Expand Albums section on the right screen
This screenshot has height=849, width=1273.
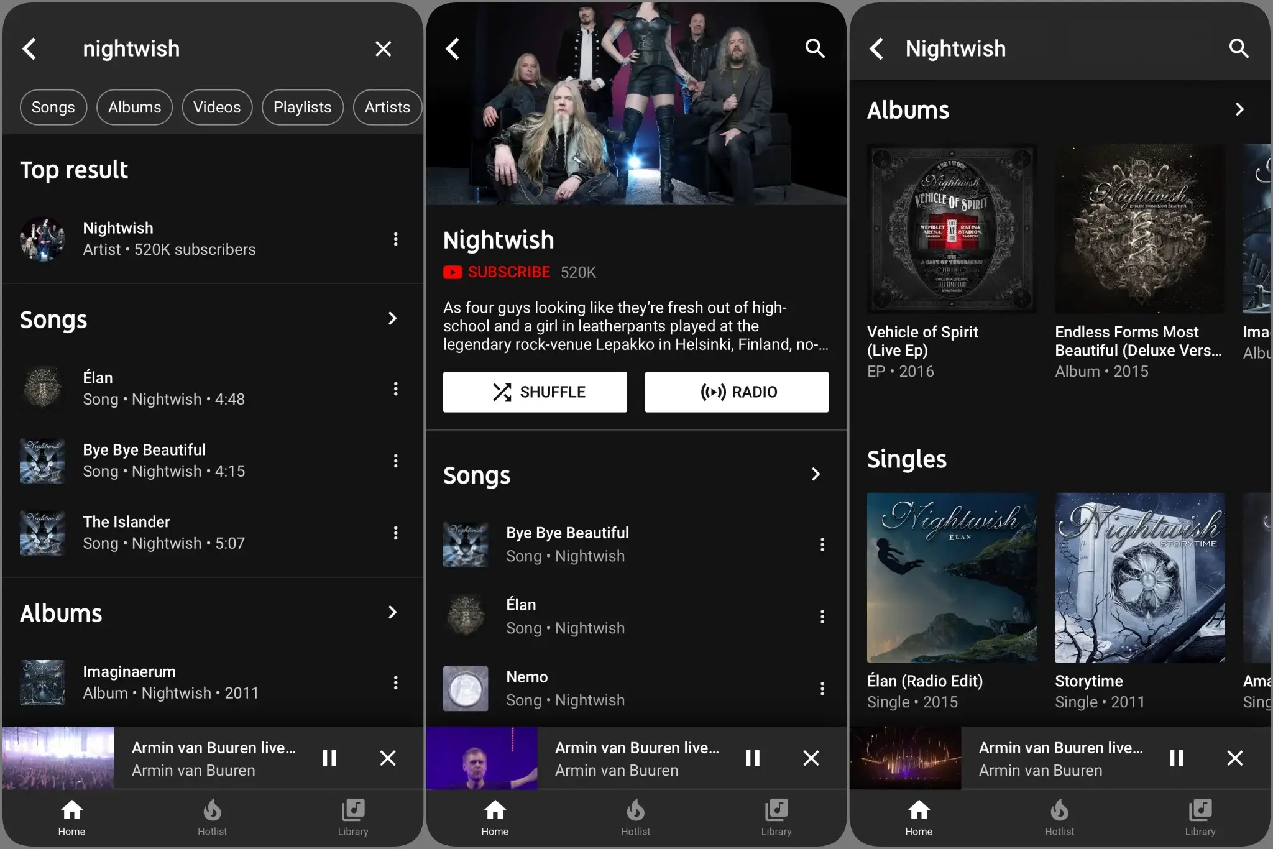1239,110
